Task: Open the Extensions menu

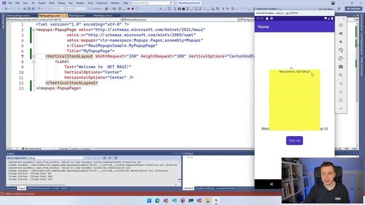Action: 102,3
